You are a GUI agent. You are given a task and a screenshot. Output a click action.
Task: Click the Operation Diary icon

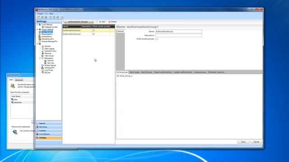click(x=43, y=51)
